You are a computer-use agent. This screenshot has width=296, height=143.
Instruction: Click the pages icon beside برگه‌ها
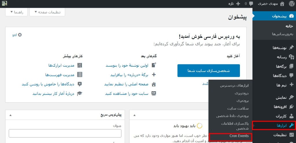(291, 66)
